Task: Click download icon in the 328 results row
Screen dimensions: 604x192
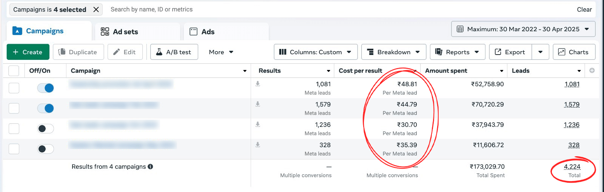Action: tap(258, 145)
